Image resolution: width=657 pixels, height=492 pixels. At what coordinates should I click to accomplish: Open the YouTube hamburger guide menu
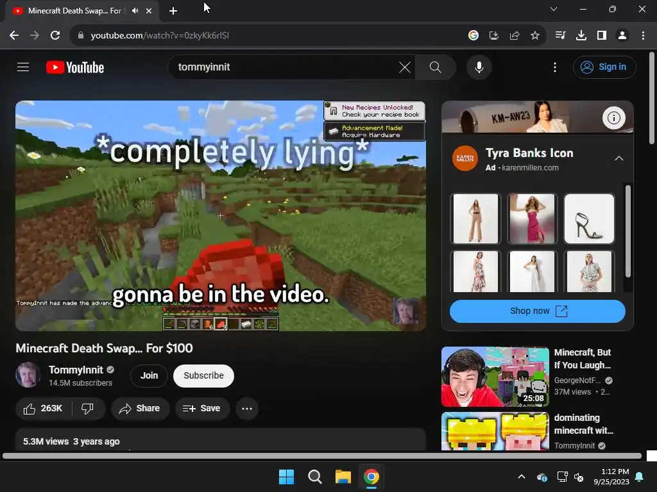pyautogui.click(x=23, y=67)
